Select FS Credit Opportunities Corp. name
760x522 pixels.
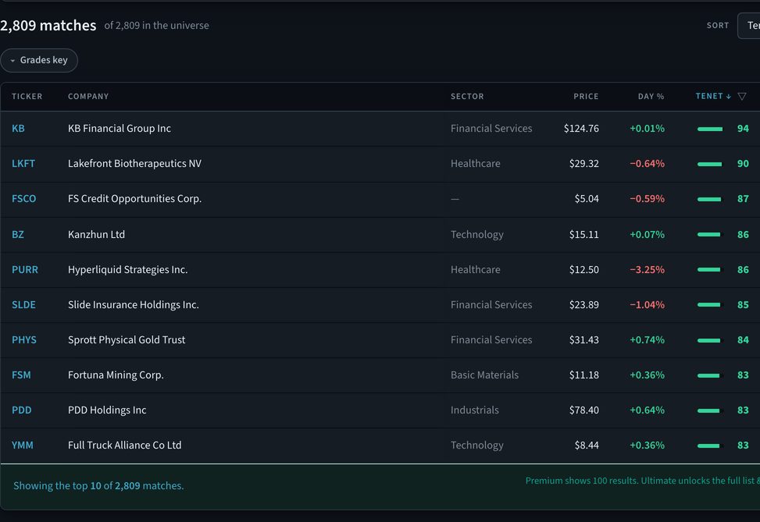tap(135, 198)
